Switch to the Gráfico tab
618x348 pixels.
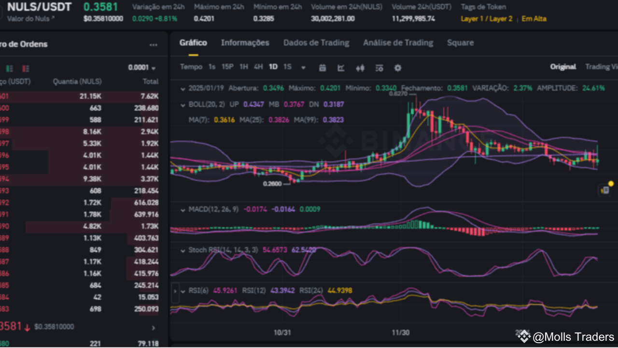point(193,43)
